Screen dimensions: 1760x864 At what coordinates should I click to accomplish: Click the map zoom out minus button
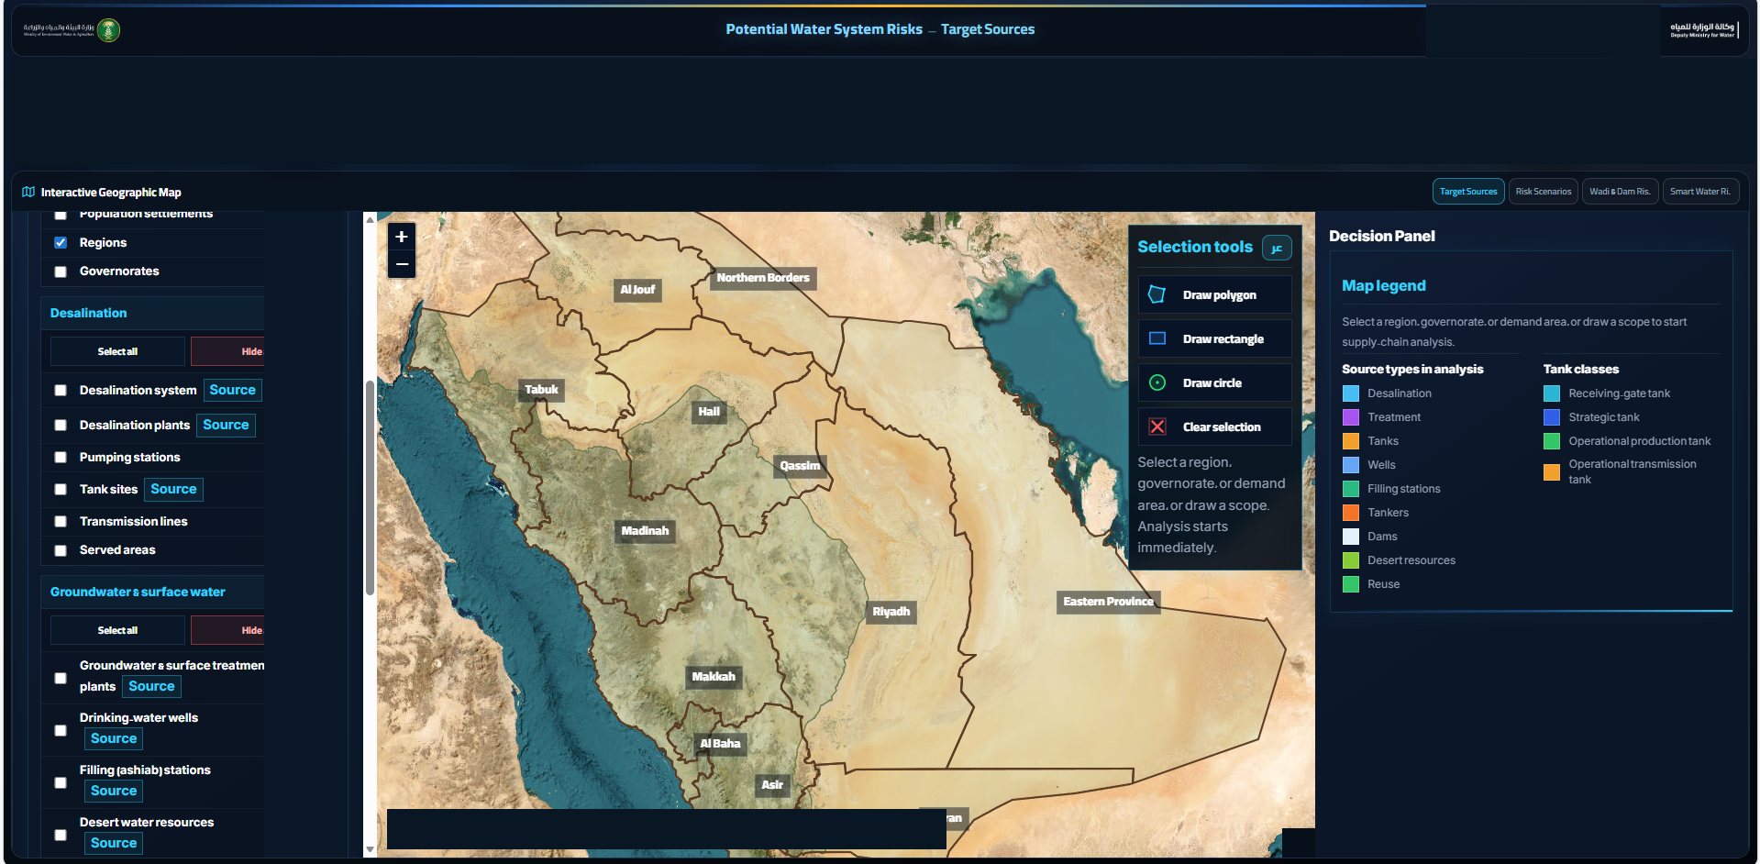pos(402,264)
